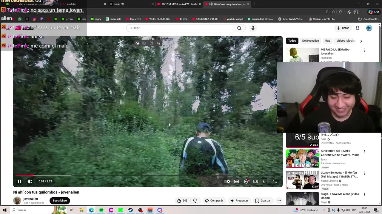Open youtube a mp3 bookmark
Screen dimensions: 382x214
click(233, 19)
